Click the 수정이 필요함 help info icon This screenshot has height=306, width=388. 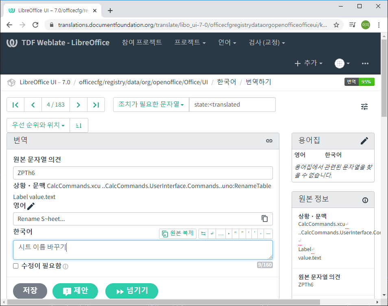(65, 267)
